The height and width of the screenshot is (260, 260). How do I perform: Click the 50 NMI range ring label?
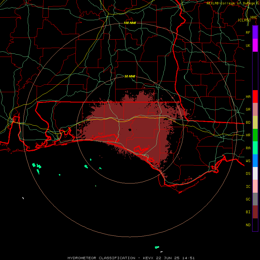130,76
